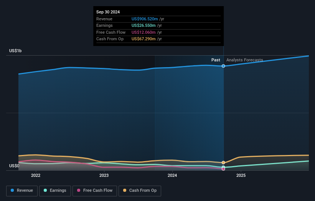Viewport: 315px width, 201px height.
Task: Click the 2023 x-axis label
Action: [104, 175]
